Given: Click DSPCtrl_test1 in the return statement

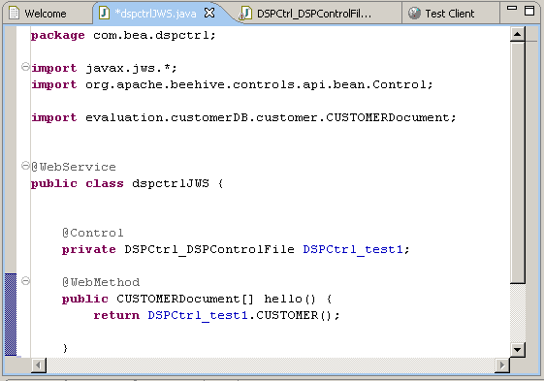Looking at the screenshot, I should tap(198, 315).
